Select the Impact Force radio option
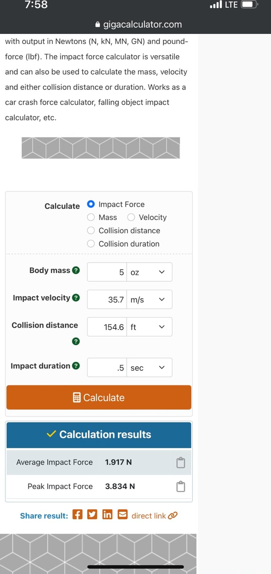This screenshot has height=574, width=271. [91, 204]
